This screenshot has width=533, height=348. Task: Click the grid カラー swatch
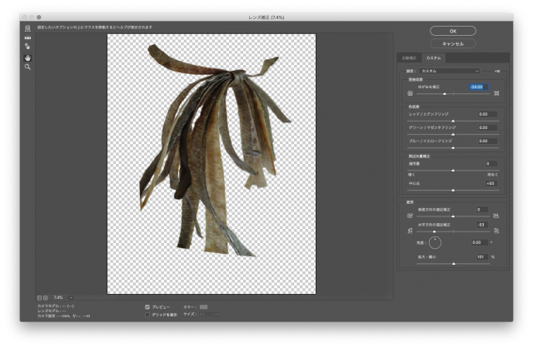pos(203,306)
